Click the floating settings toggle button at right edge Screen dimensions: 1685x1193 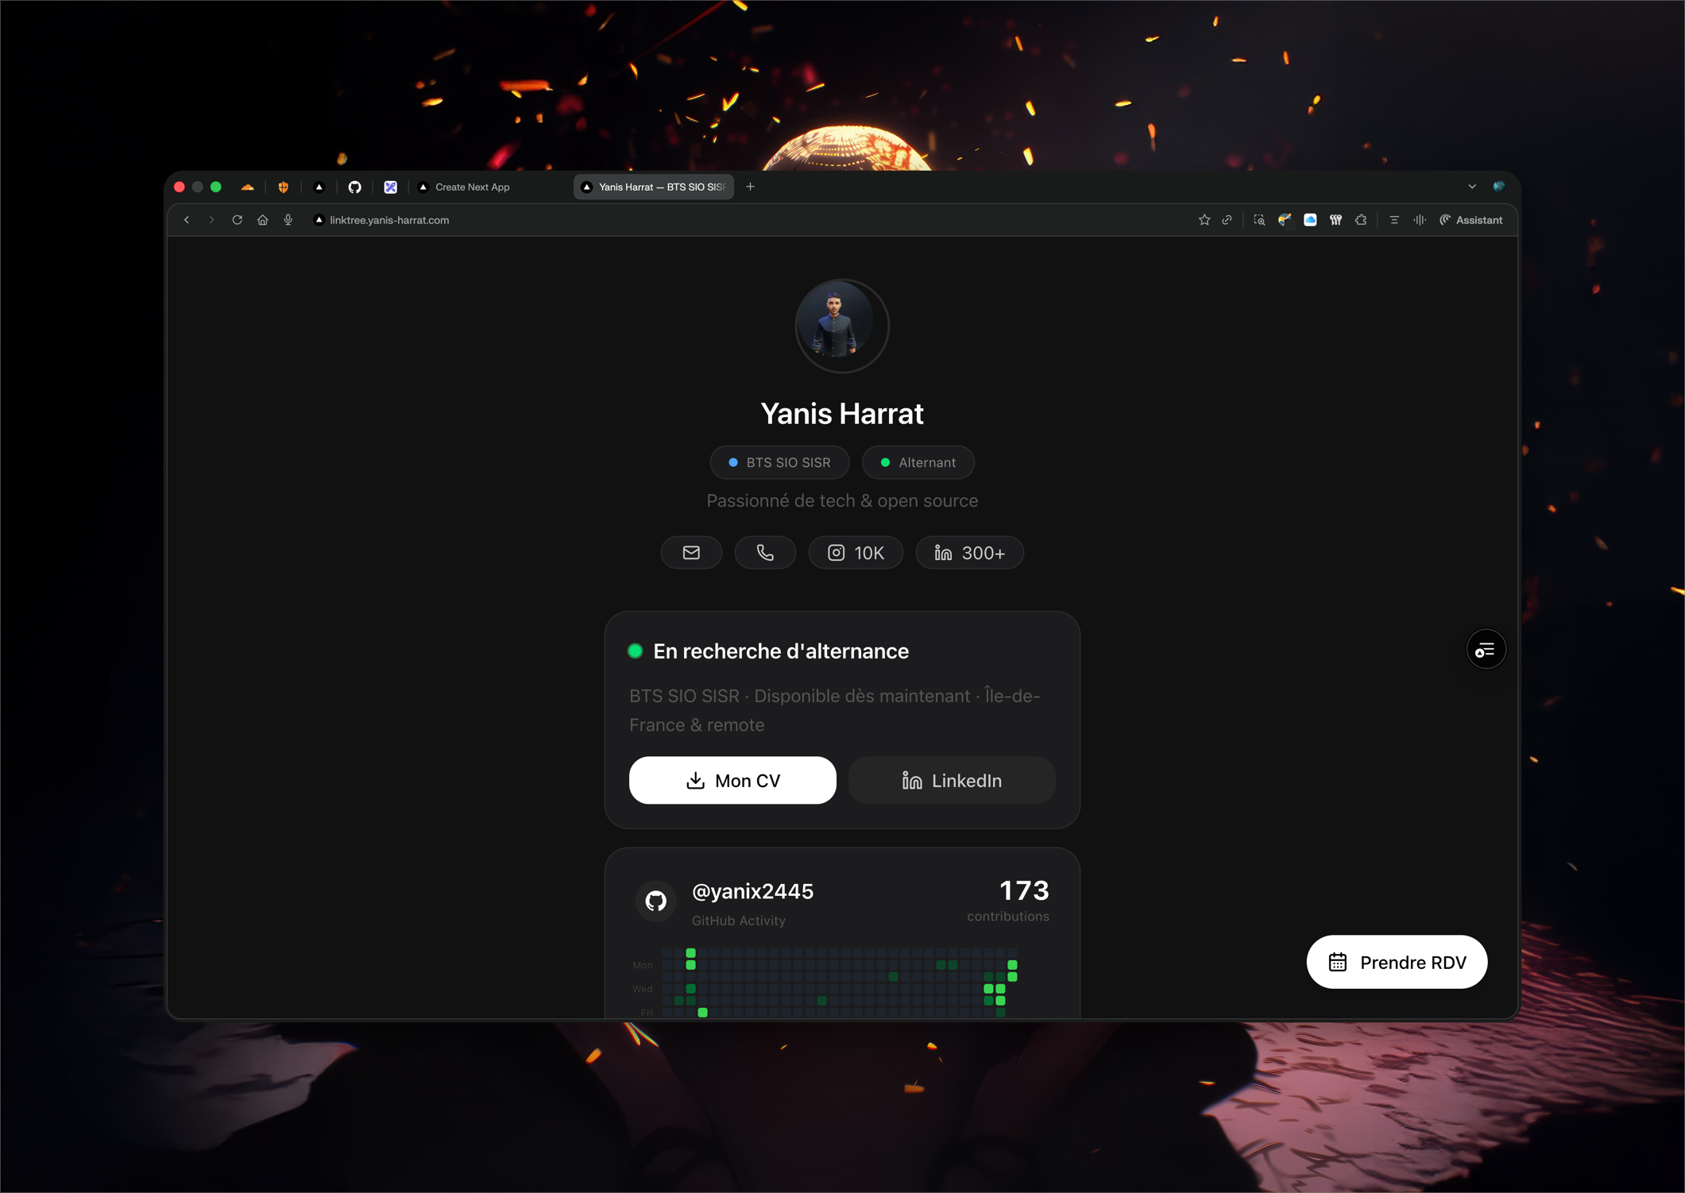pos(1486,651)
